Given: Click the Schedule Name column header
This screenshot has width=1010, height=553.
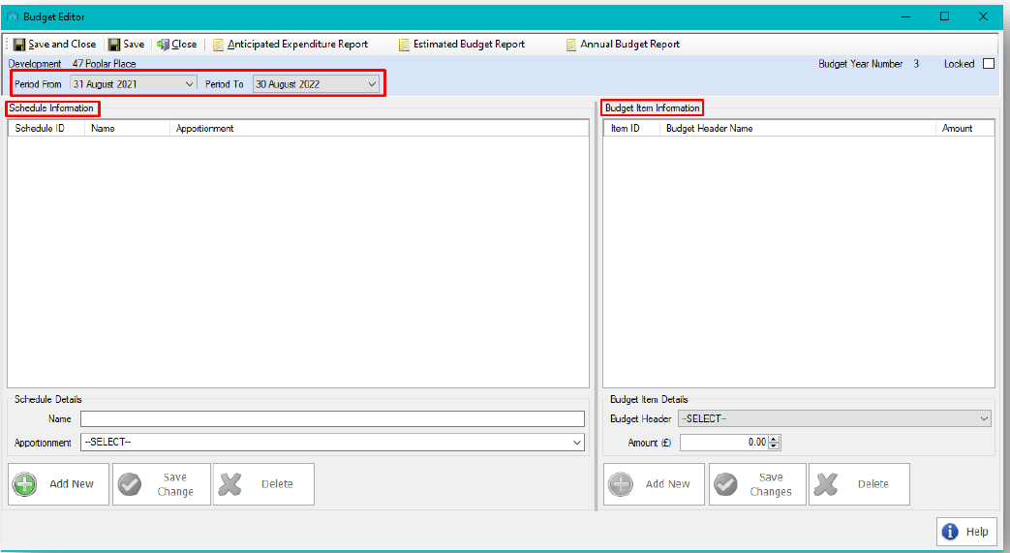Looking at the screenshot, I should click(127, 128).
